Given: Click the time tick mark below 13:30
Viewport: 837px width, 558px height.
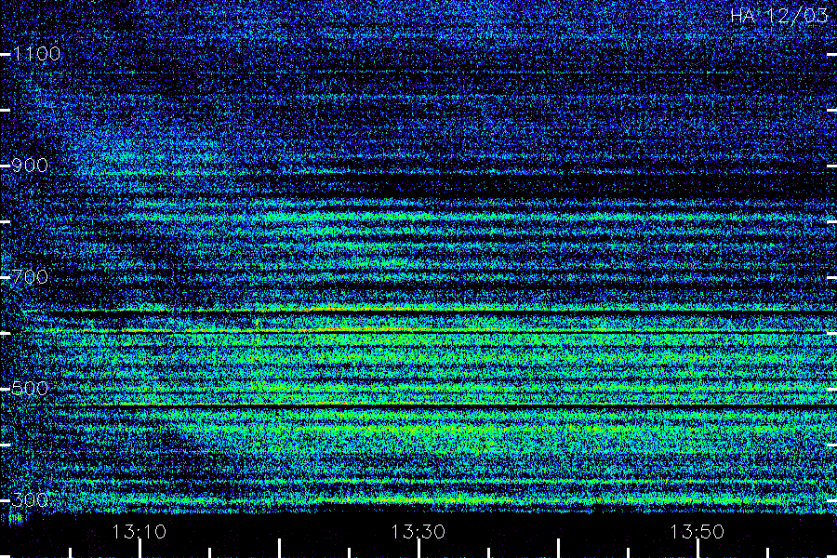Looking at the screenshot, I should (418, 549).
